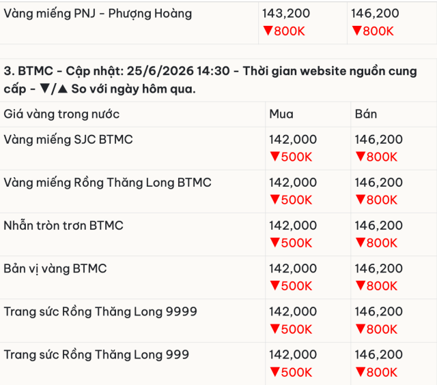This screenshot has width=437, height=385.
Task: Select Vàng miếng Rồng Thăng Long BTMC row label
Action: pyautogui.click(x=108, y=183)
